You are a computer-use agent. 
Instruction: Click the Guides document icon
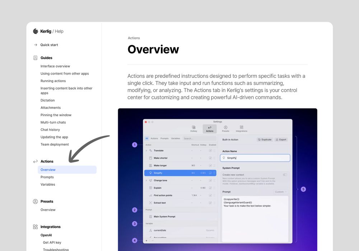pos(36,58)
